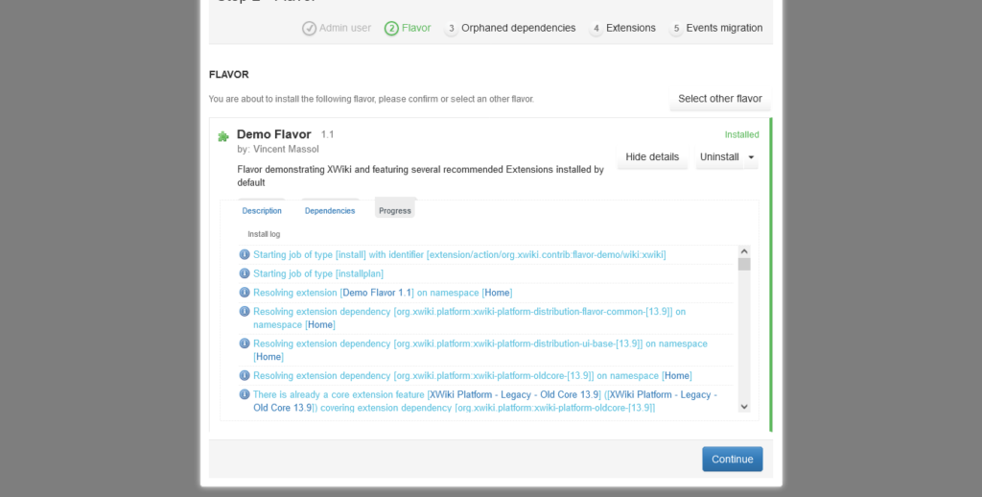This screenshot has width=982, height=497.
Task: Click the step 3 number badge
Action: (451, 29)
